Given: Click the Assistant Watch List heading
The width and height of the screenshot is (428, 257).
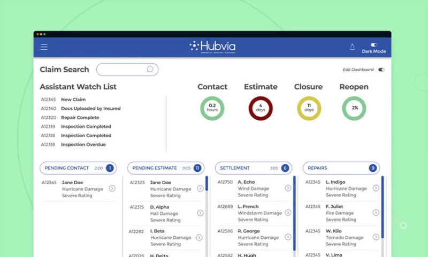Looking at the screenshot, I should tap(78, 87).
